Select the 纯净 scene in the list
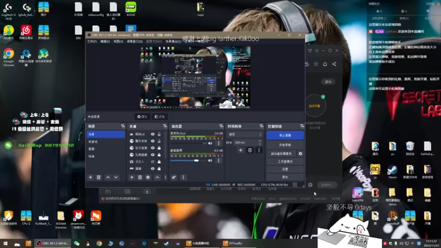The image size is (441, 248). tap(106, 157)
